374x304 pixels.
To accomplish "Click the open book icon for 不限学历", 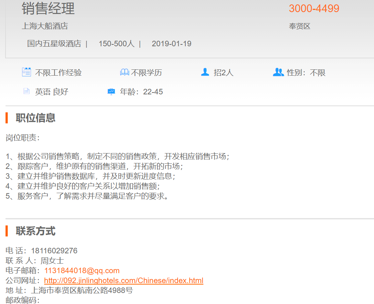I will pos(125,72).
